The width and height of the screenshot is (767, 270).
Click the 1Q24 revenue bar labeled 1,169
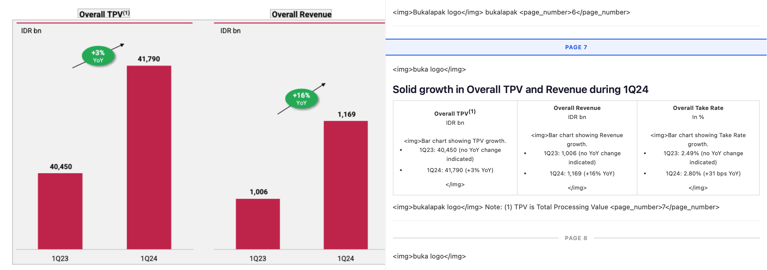tap(345, 185)
